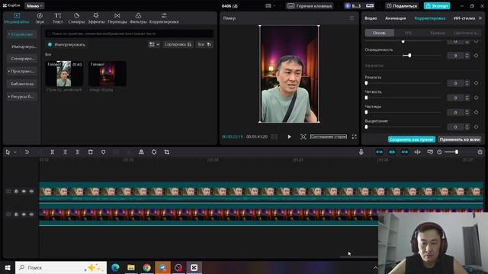Expand more inspector tabs with double chevron
488x274 pixels.
pyautogui.click(x=480, y=18)
